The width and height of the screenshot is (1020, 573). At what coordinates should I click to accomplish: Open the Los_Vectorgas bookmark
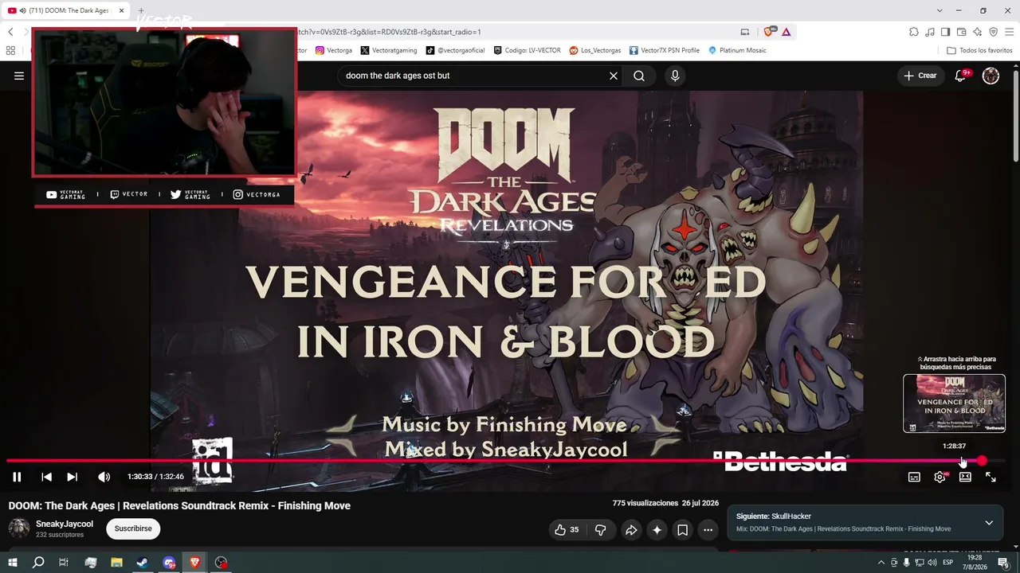coord(595,50)
